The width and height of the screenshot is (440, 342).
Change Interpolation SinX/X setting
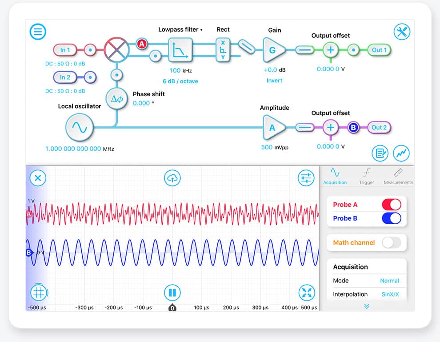click(390, 294)
